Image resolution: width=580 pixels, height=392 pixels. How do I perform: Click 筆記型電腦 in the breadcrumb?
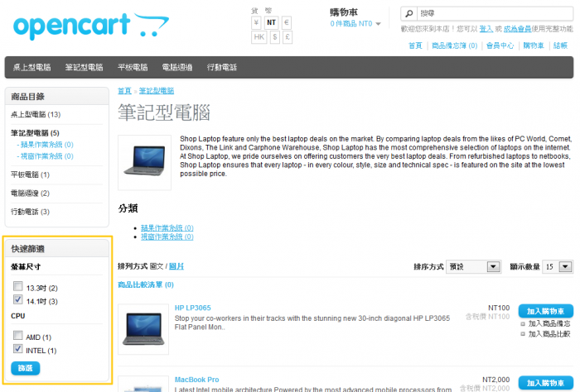click(157, 91)
